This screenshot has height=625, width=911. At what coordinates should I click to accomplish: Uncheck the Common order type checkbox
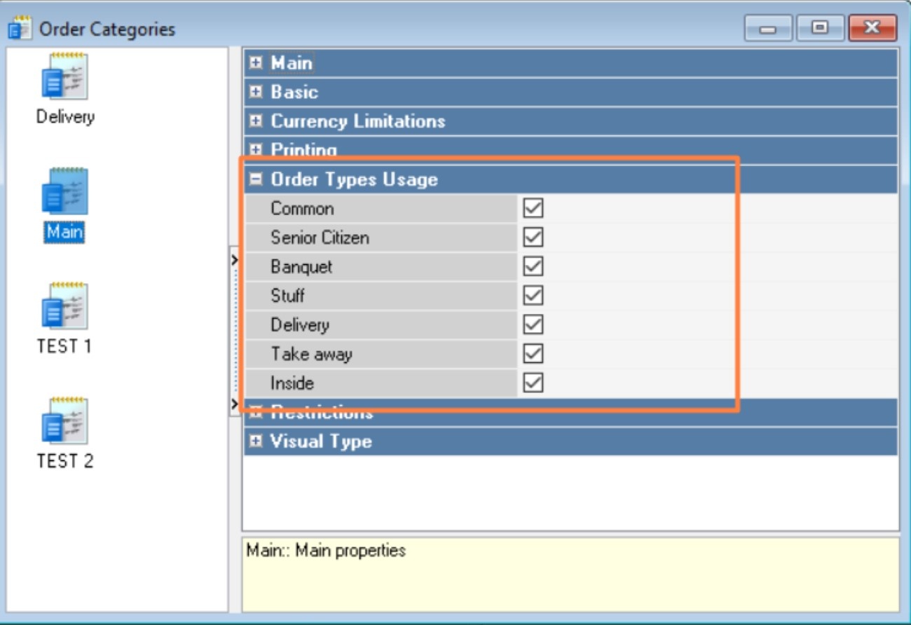click(533, 208)
